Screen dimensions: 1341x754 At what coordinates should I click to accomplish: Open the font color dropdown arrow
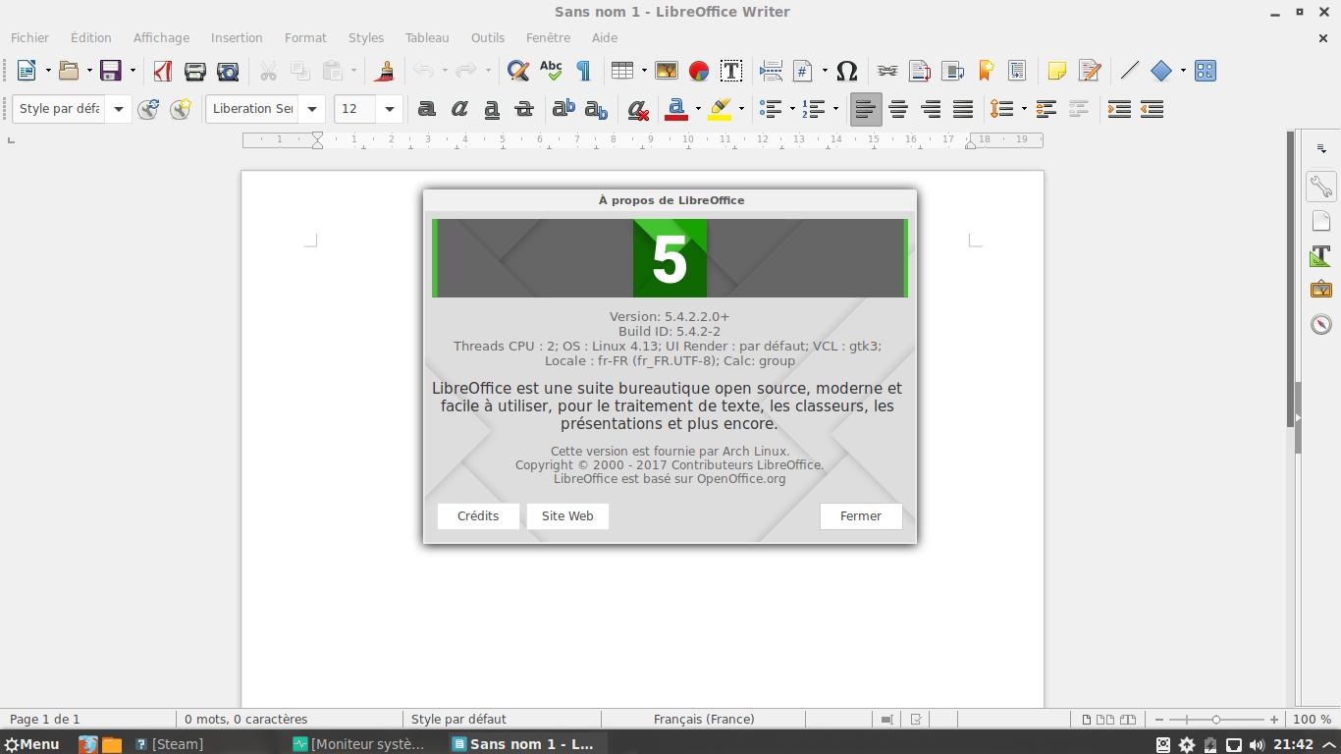[x=698, y=109]
